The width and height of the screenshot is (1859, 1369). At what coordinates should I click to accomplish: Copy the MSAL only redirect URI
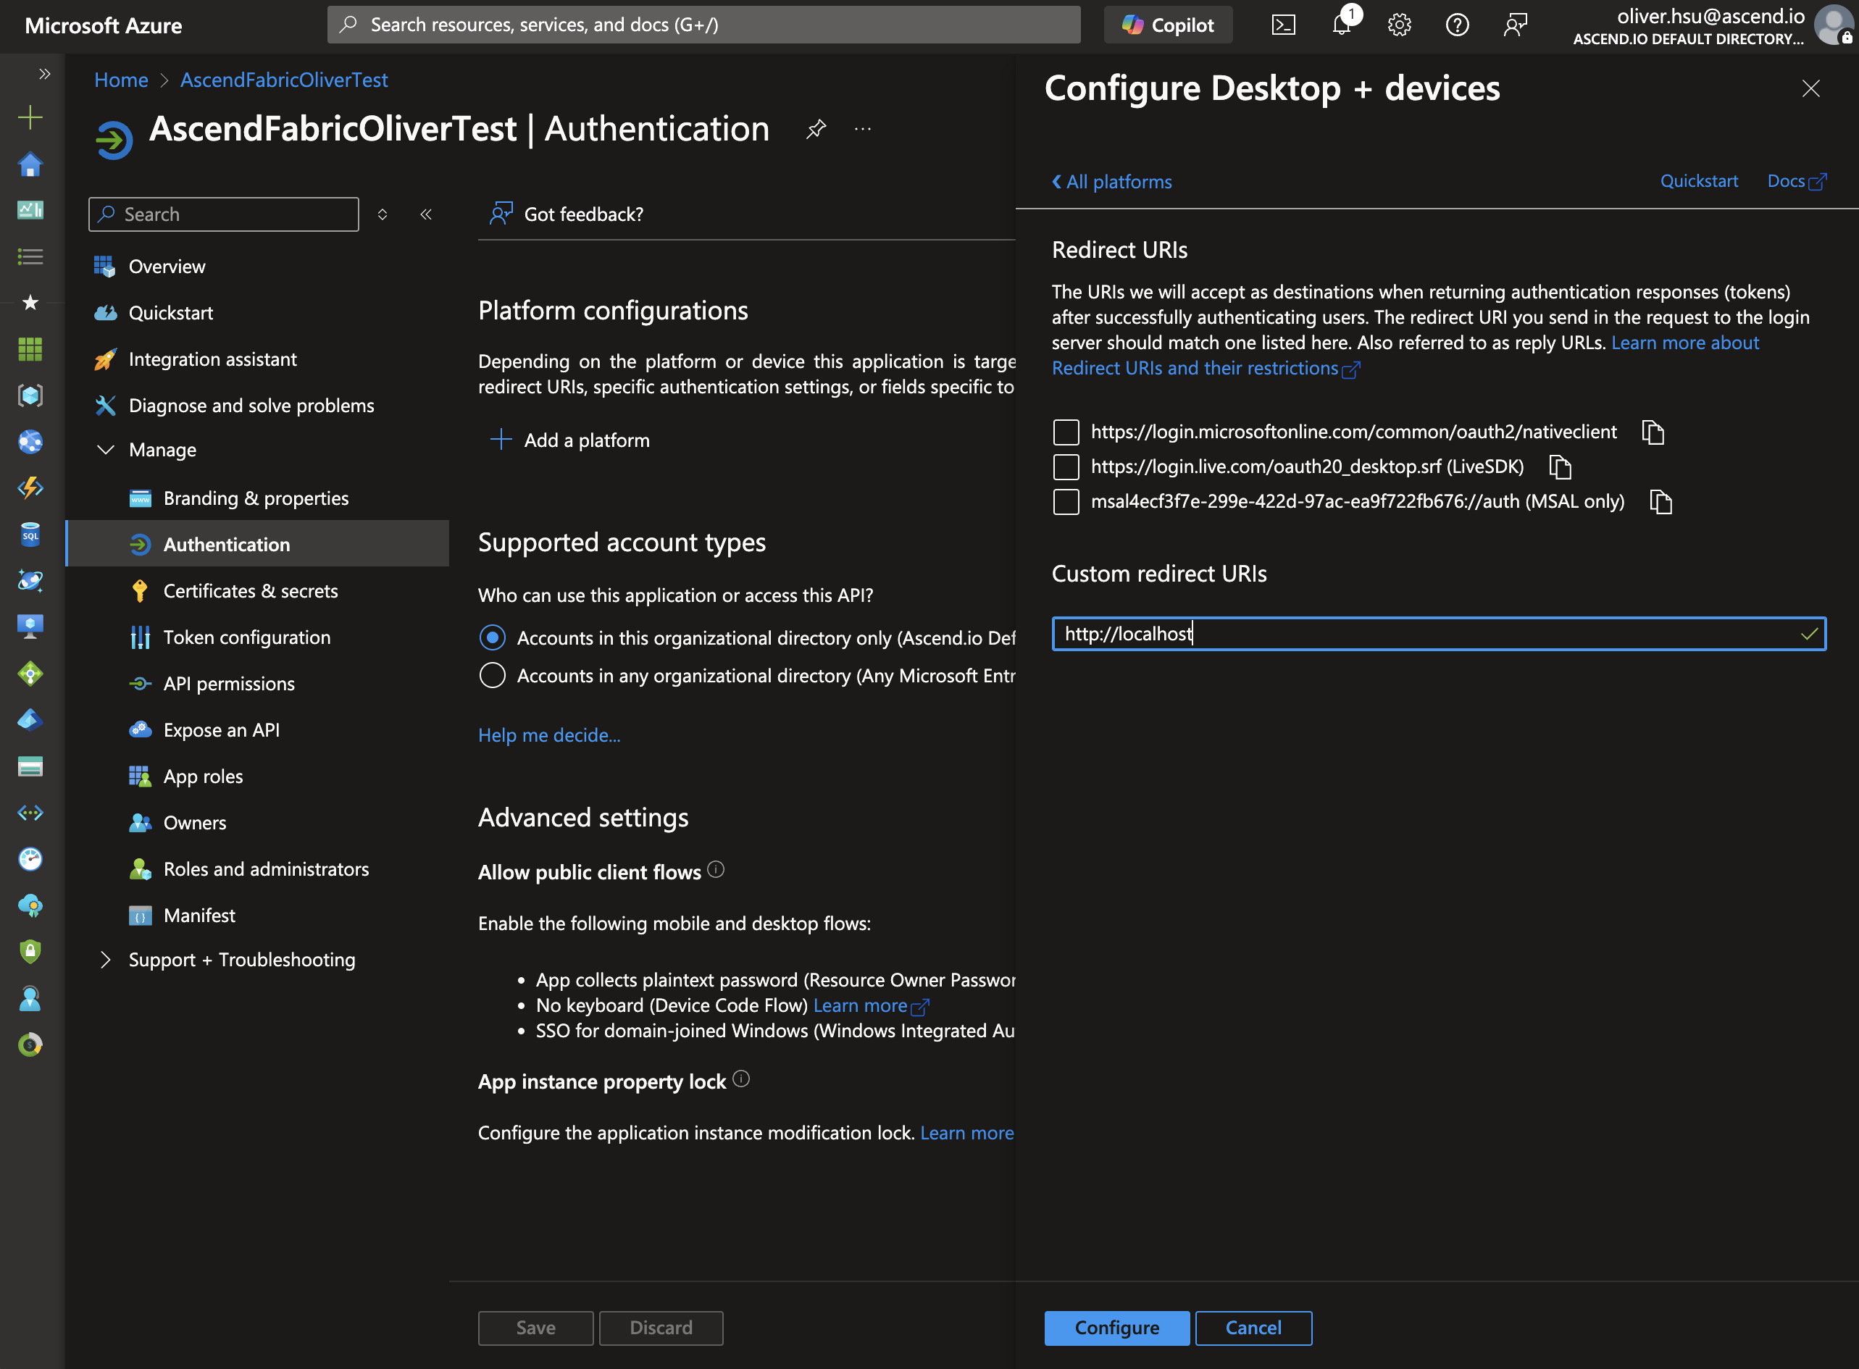(x=1660, y=501)
